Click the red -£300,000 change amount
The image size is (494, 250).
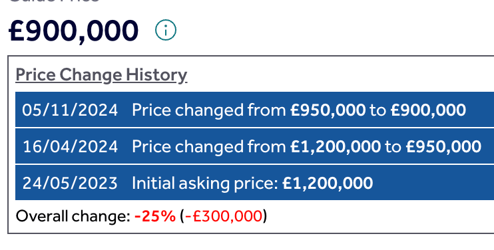click(224, 216)
